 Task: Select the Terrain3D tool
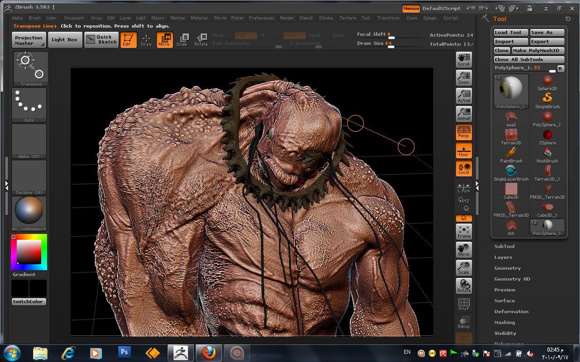(x=511, y=137)
